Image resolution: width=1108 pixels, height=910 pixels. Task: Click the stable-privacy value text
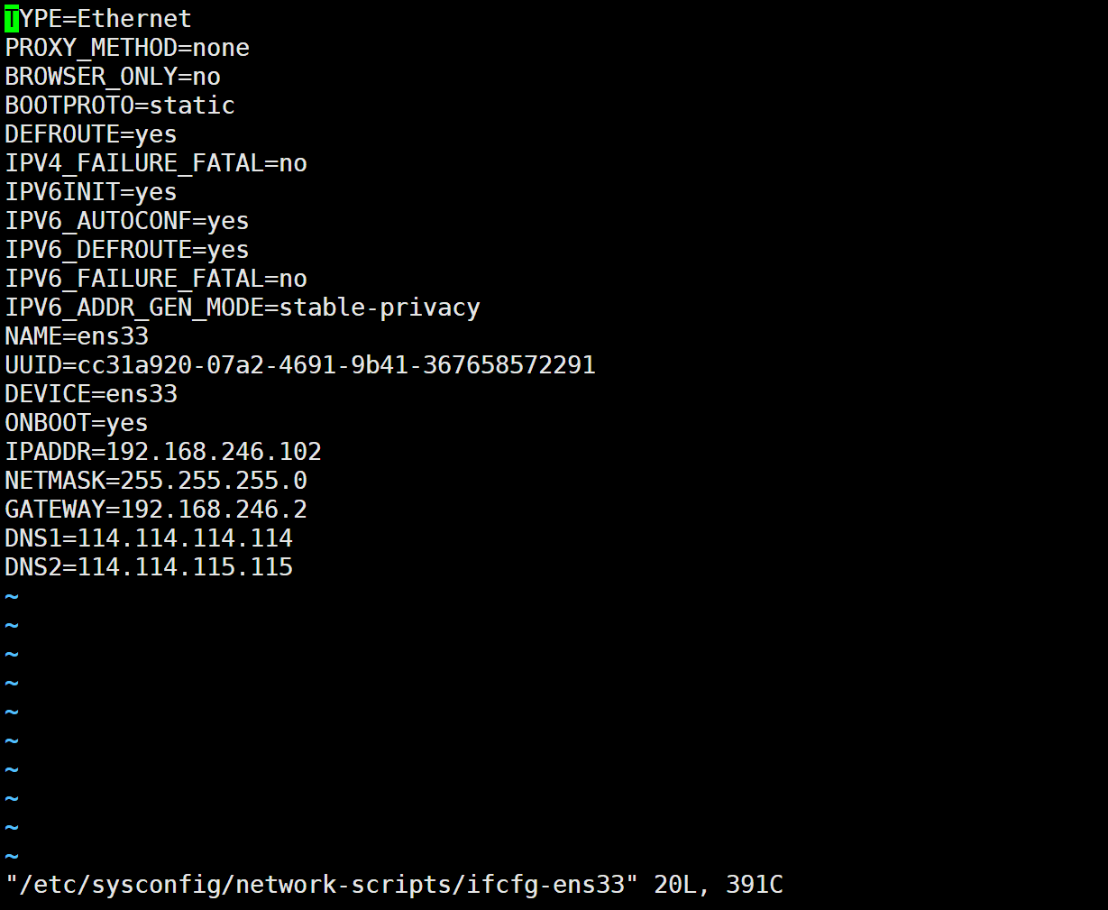click(380, 308)
